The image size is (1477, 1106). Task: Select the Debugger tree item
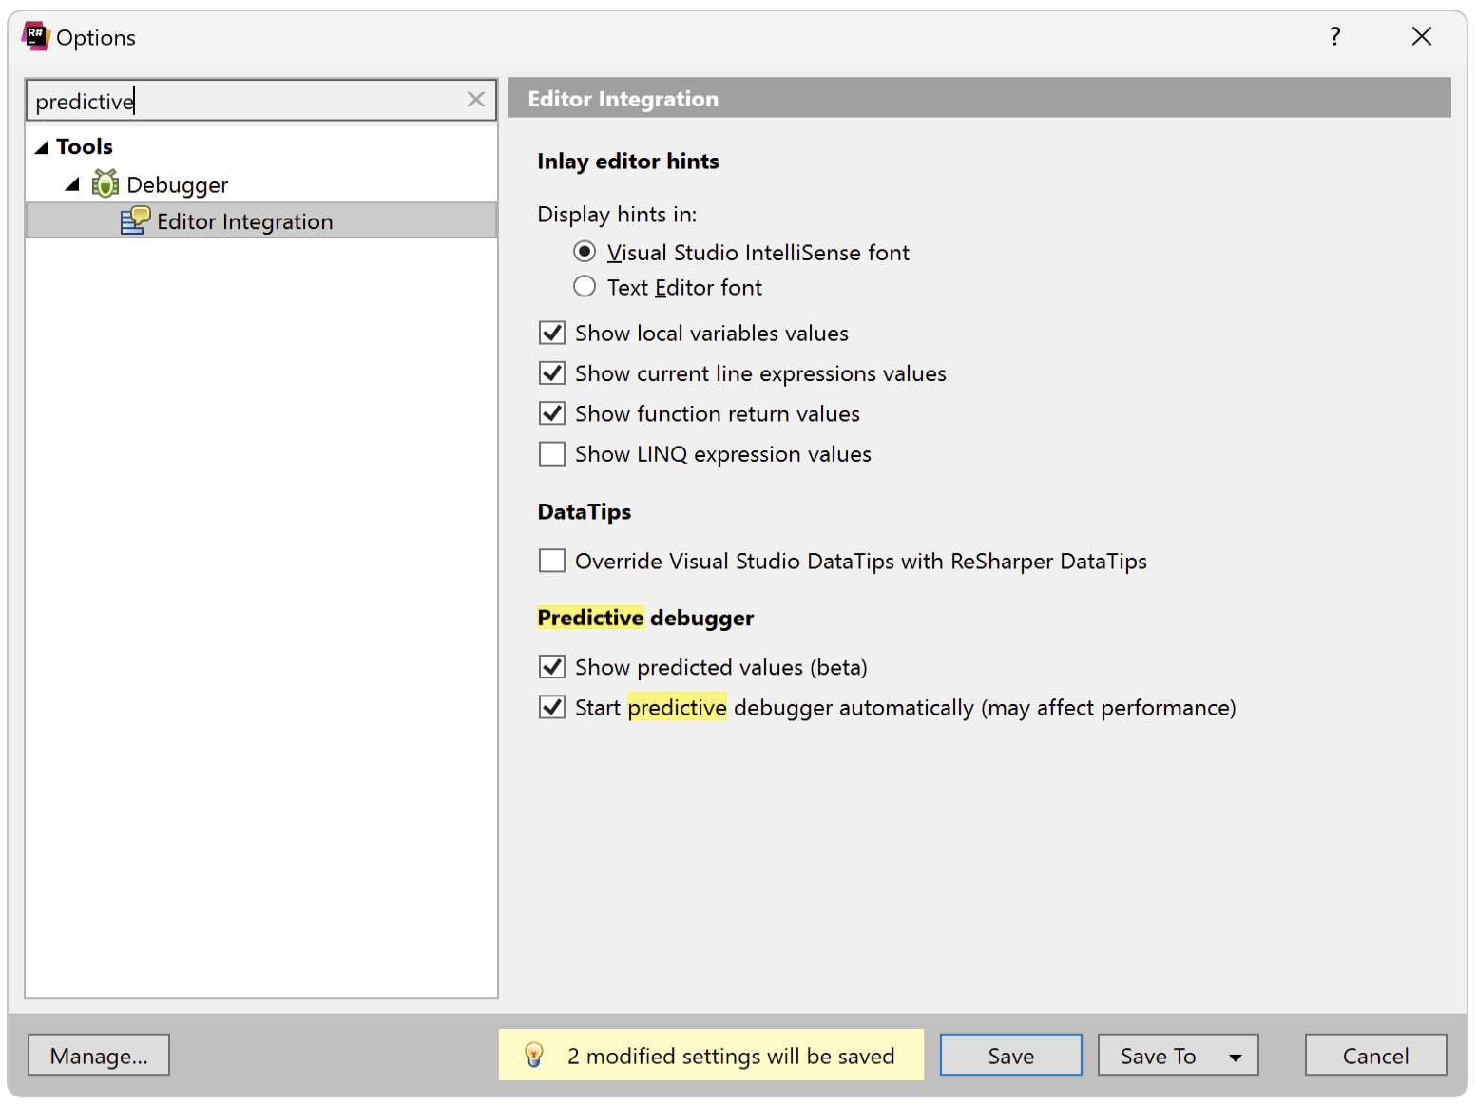coord(177,184)
